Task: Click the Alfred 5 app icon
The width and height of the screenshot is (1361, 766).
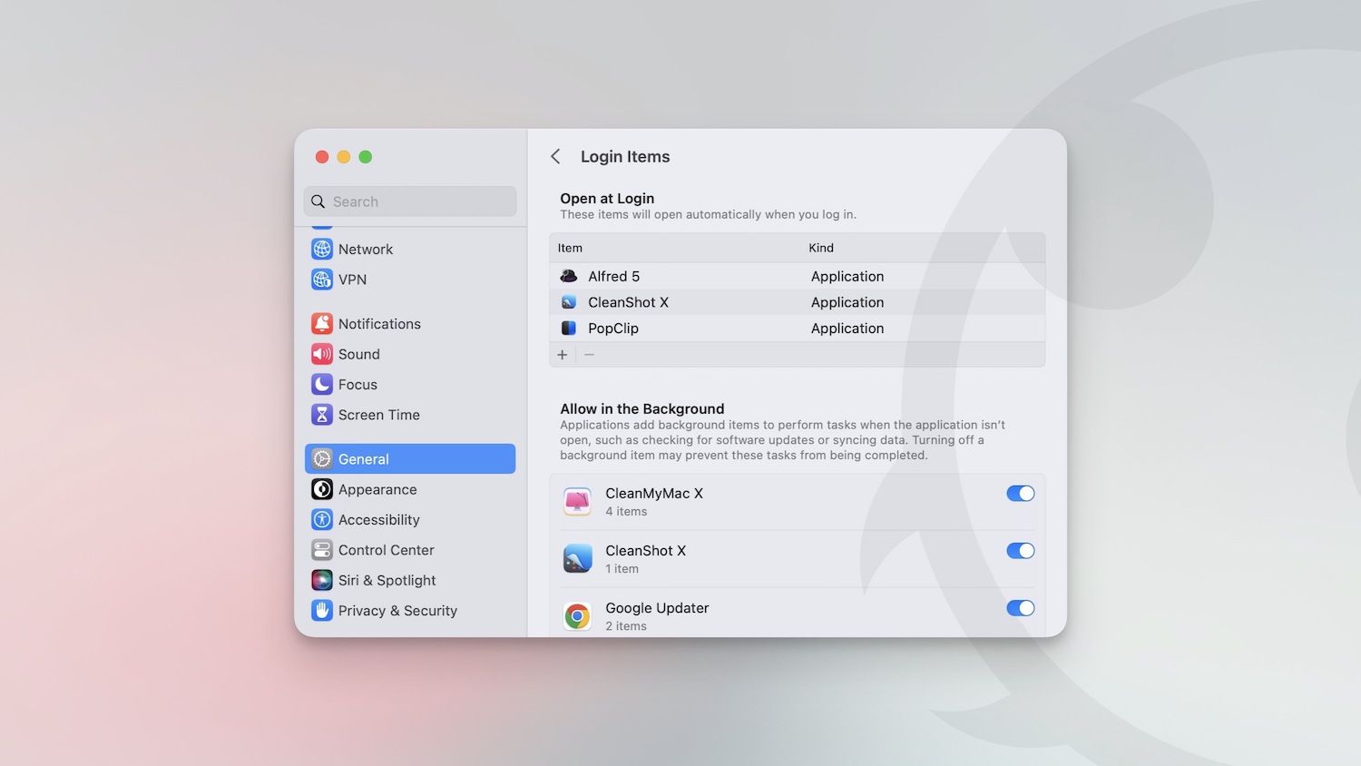Action: (569, 276)
